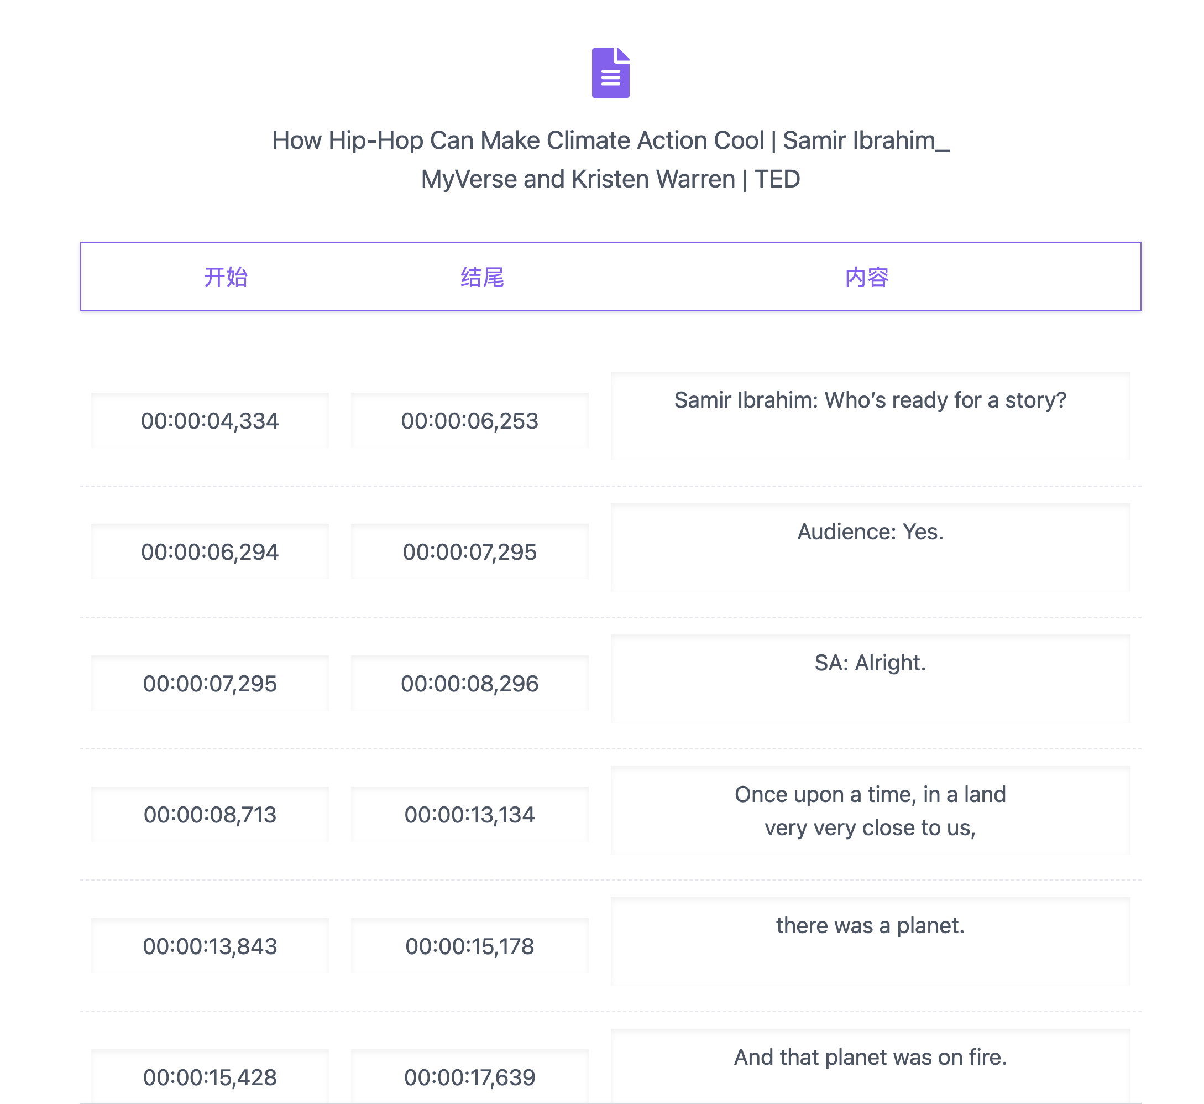Screen dimensions: 1204x1104
Task: Click the 开始 column header
Action: coord(226,277)
